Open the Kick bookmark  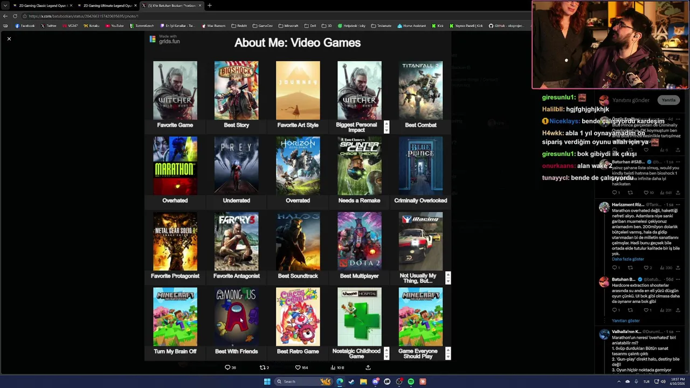438,26
